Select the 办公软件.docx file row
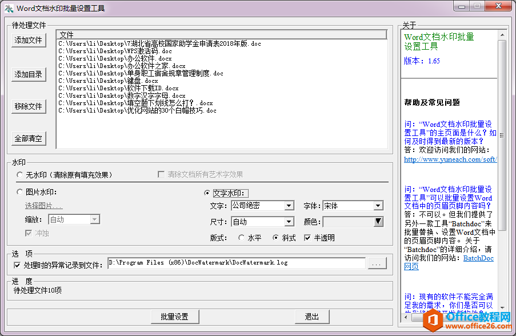The height and width of the screenshot is (336, 516). pos(115,59)
